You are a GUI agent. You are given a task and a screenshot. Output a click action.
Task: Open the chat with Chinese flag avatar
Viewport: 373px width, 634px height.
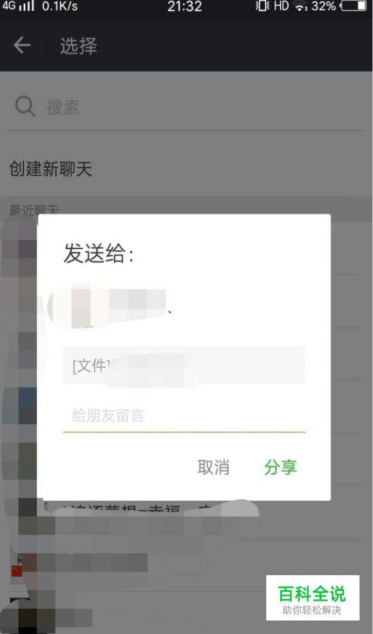point(17,570)
